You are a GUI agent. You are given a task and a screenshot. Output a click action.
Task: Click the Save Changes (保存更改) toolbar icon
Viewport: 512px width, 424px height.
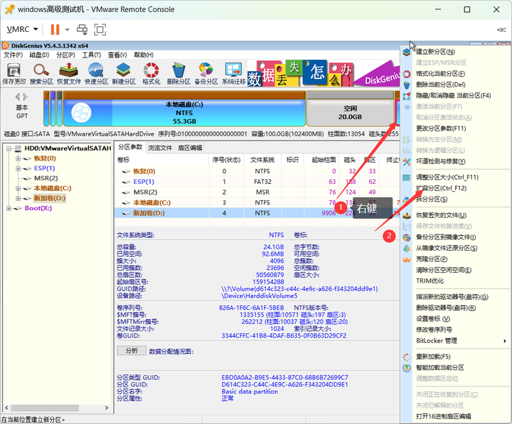point(14,73)
